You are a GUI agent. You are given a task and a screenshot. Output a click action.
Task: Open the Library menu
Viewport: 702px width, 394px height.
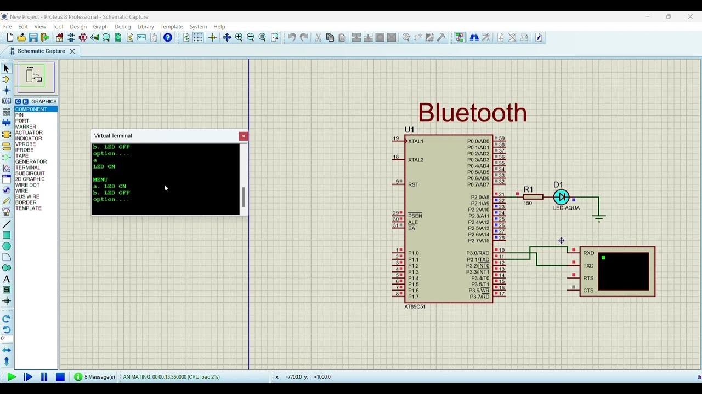pyautogui.click(x=145, y=27)
